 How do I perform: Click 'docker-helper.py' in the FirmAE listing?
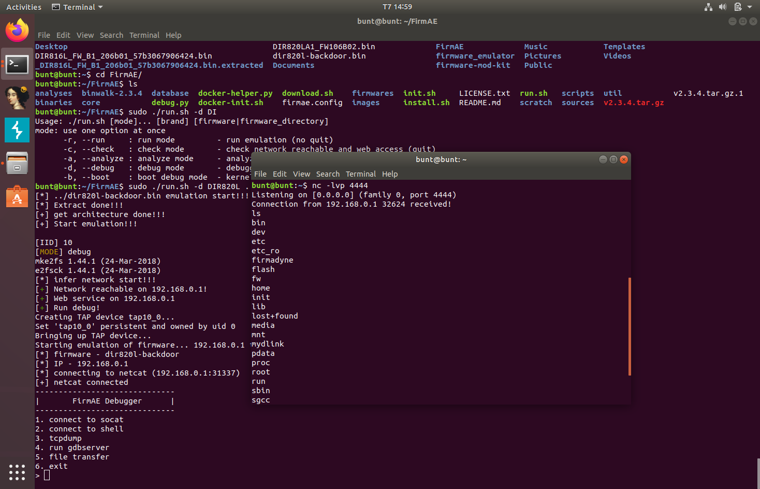click(x=235, y=93)
